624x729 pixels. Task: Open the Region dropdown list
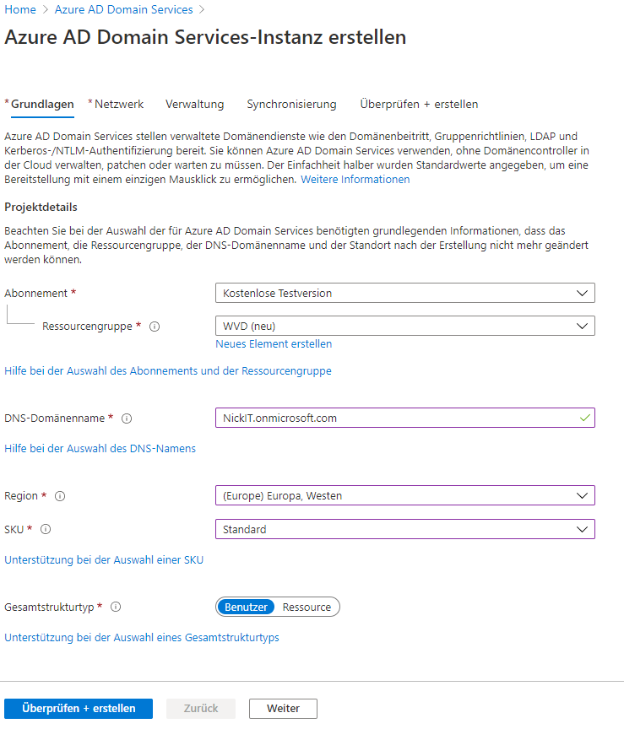tap(404, 495)
